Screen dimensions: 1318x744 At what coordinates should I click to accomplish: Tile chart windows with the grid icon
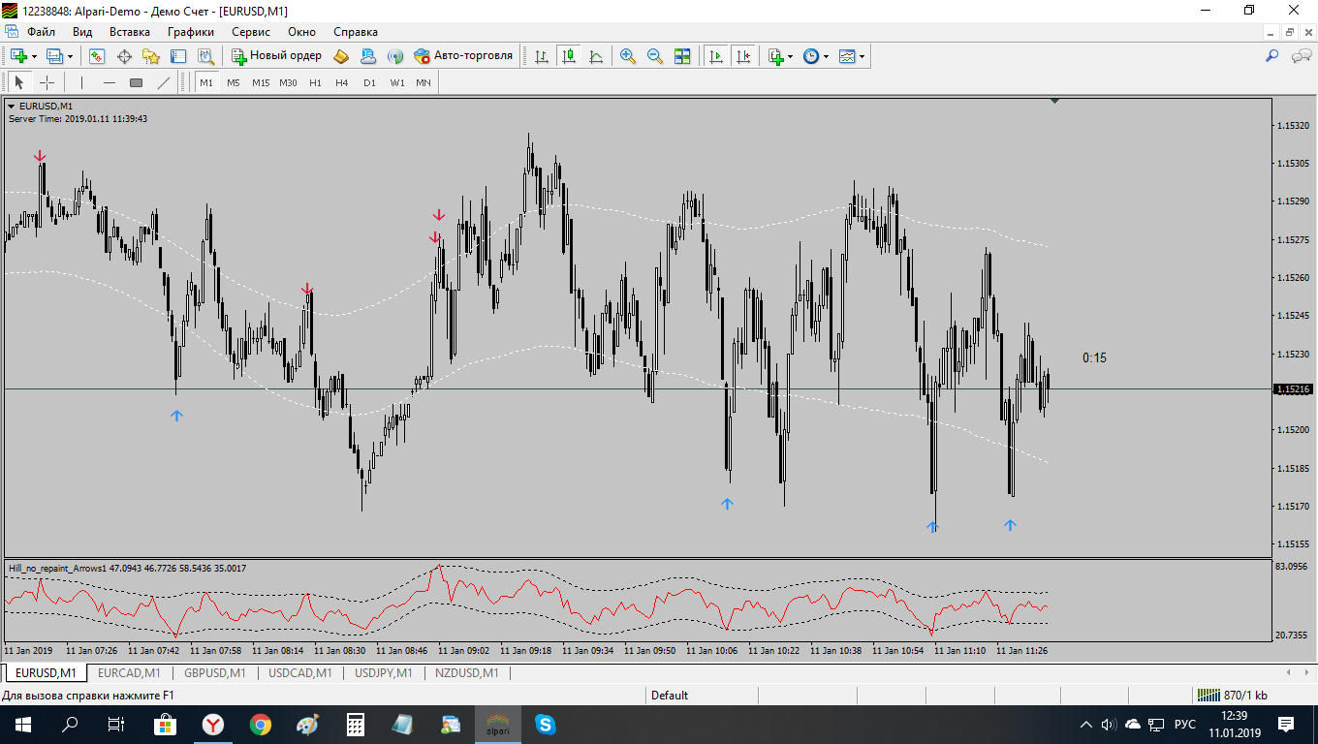(682, 56)
